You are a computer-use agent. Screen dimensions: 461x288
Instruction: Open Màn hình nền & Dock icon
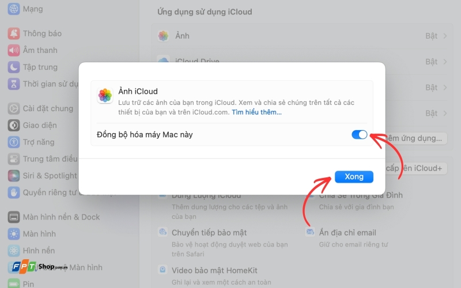[13, 217]
